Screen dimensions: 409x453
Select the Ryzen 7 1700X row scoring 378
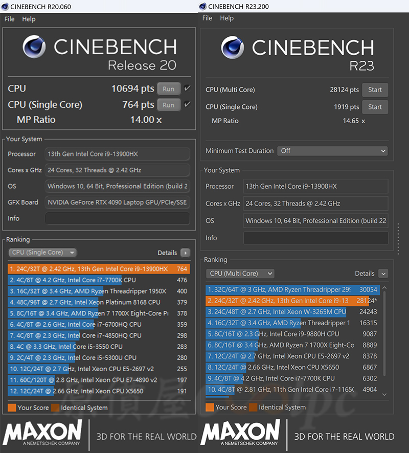[x=99, y=313]
